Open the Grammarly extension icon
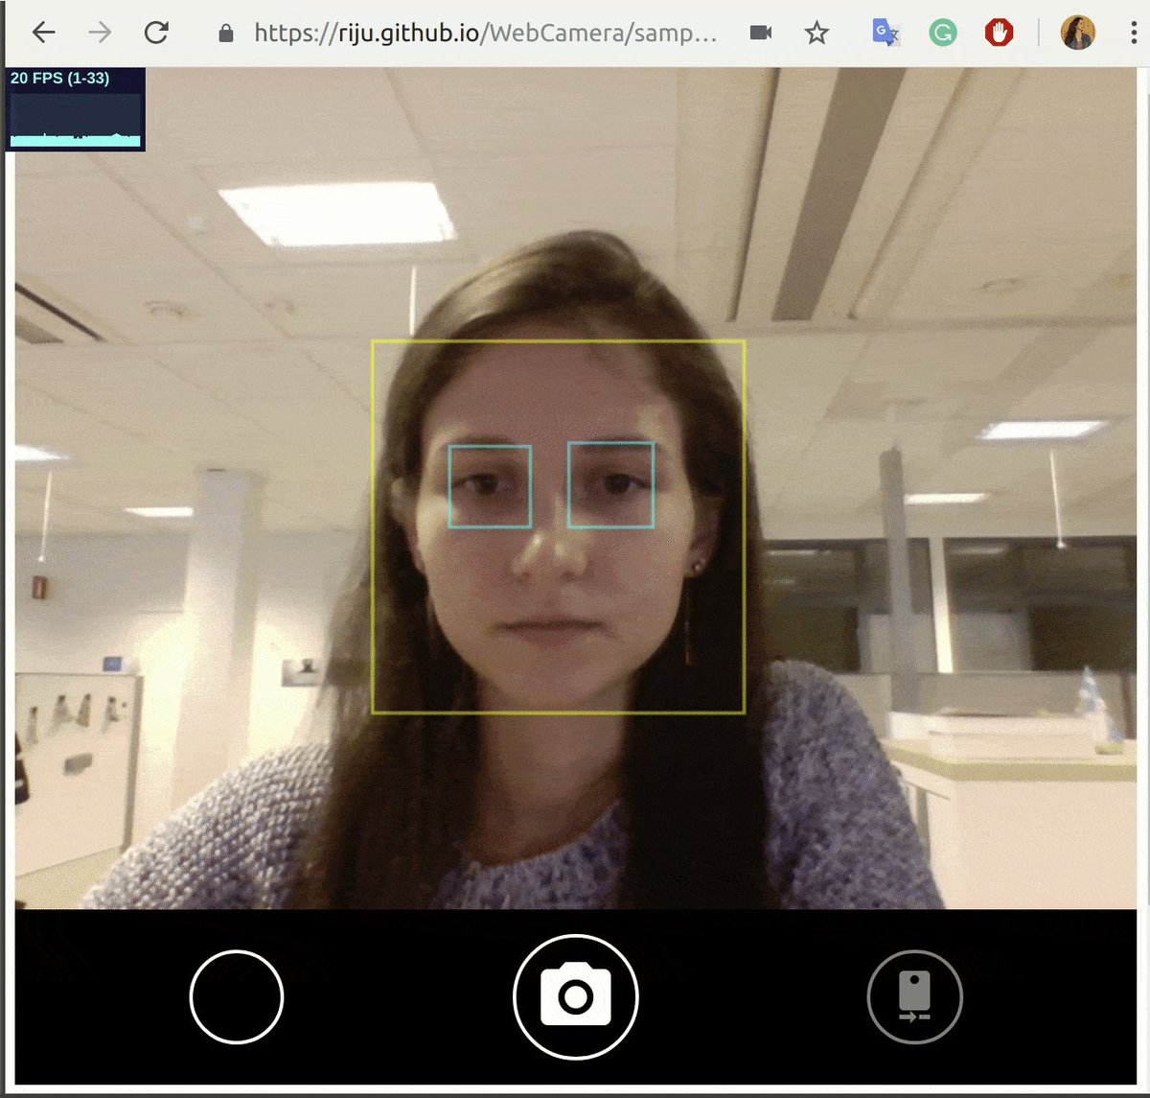The image size is (1150, 1098). (x=943, y=34)
